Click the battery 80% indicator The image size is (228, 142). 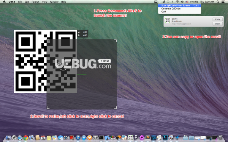click(x=194, y=2)
